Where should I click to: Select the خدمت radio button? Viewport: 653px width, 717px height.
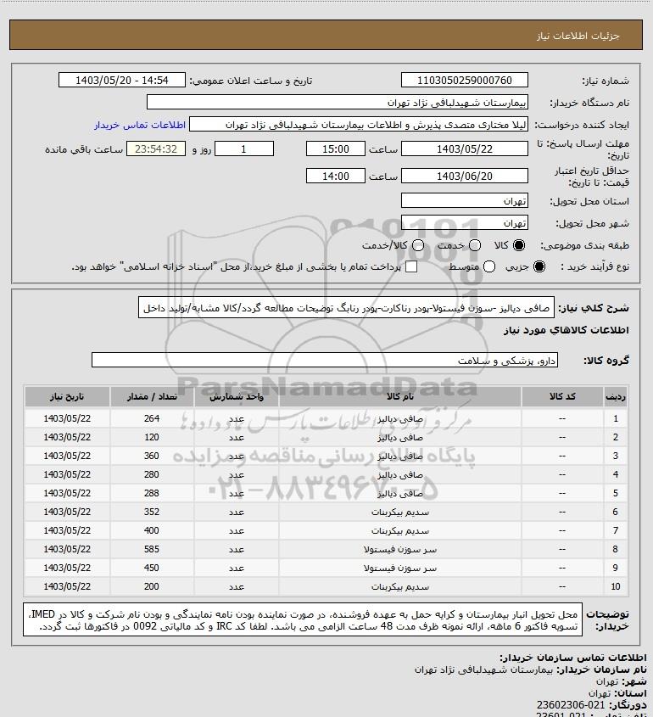[x=475, y=245]
